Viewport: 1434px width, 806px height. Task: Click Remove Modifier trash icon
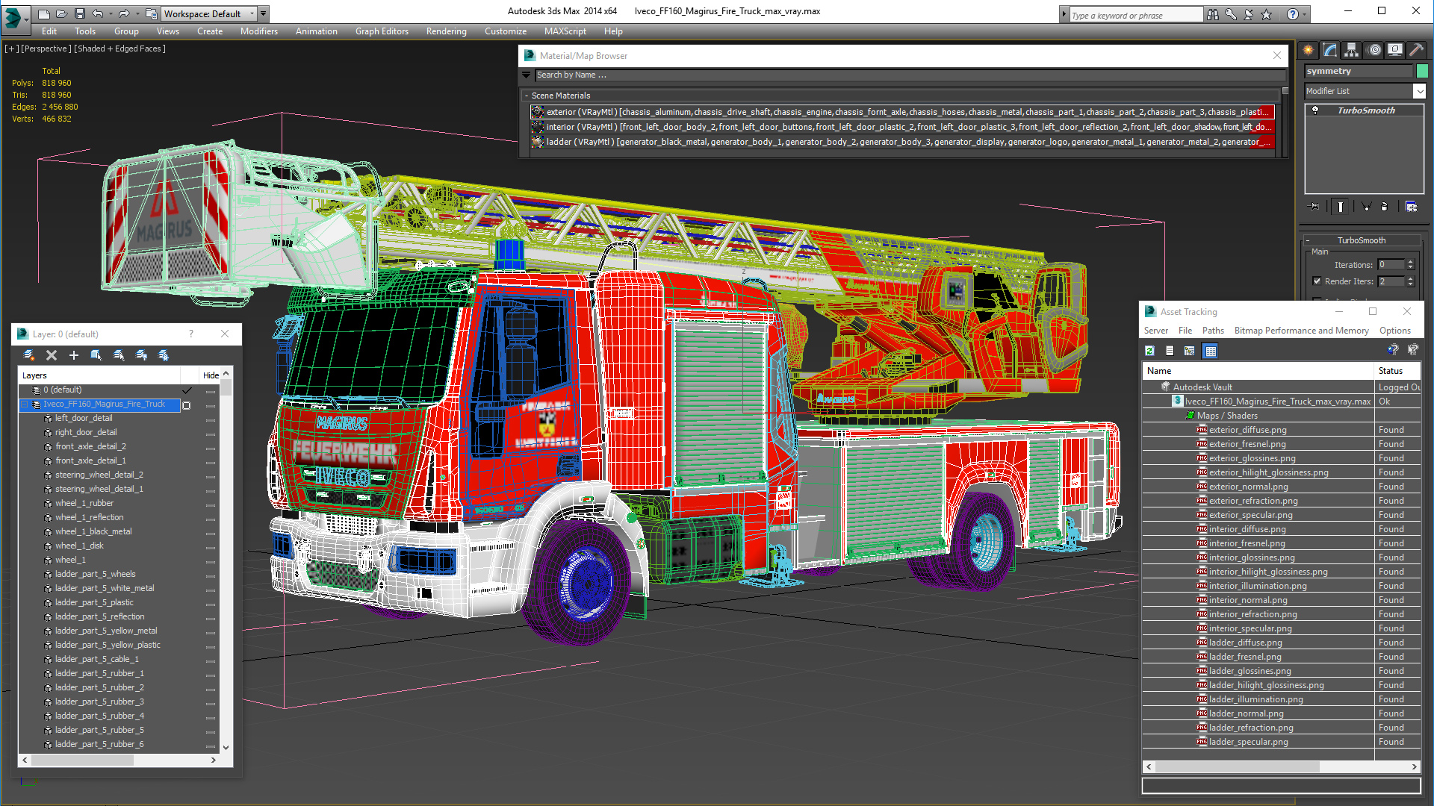pos(1385,207)
